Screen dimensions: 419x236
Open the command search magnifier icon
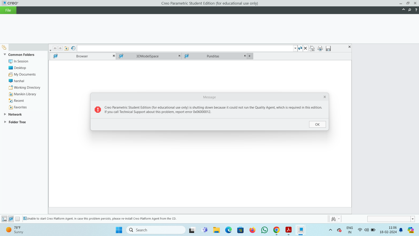point(410,10)
